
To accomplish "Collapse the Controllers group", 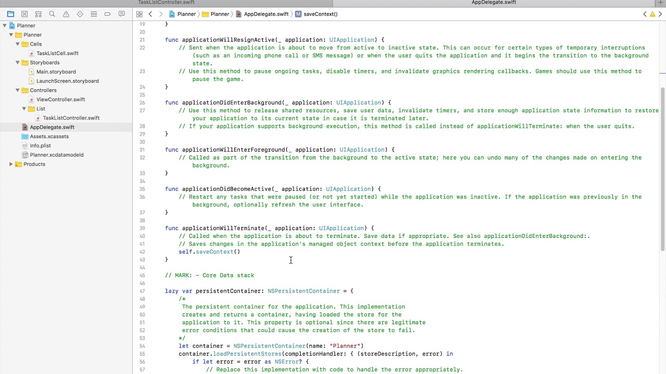I will click(x=18, y=90).
